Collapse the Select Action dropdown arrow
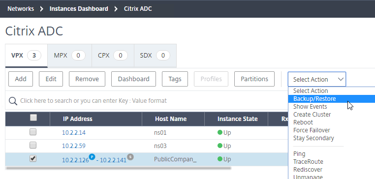375x179 pixels. click(x=341, y=79)
